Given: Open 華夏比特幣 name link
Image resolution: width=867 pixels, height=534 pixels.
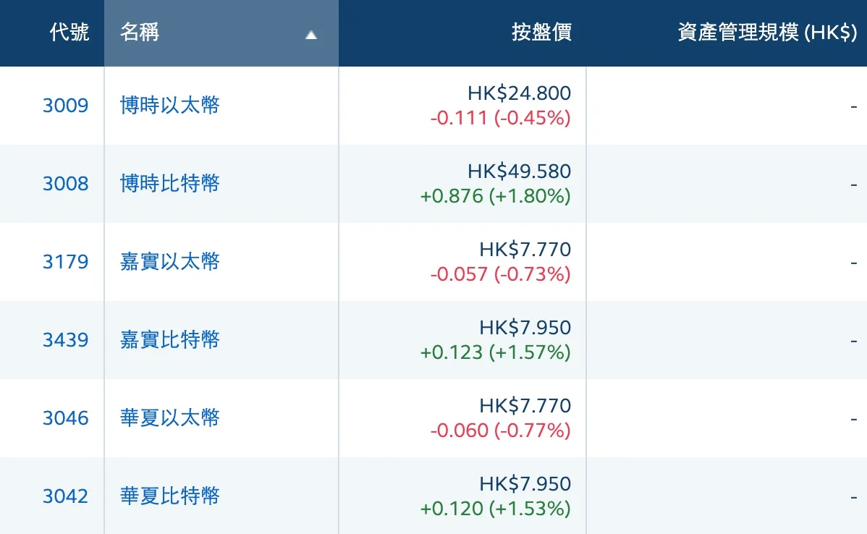Looking at the screenshot, I should click(170, 496).
